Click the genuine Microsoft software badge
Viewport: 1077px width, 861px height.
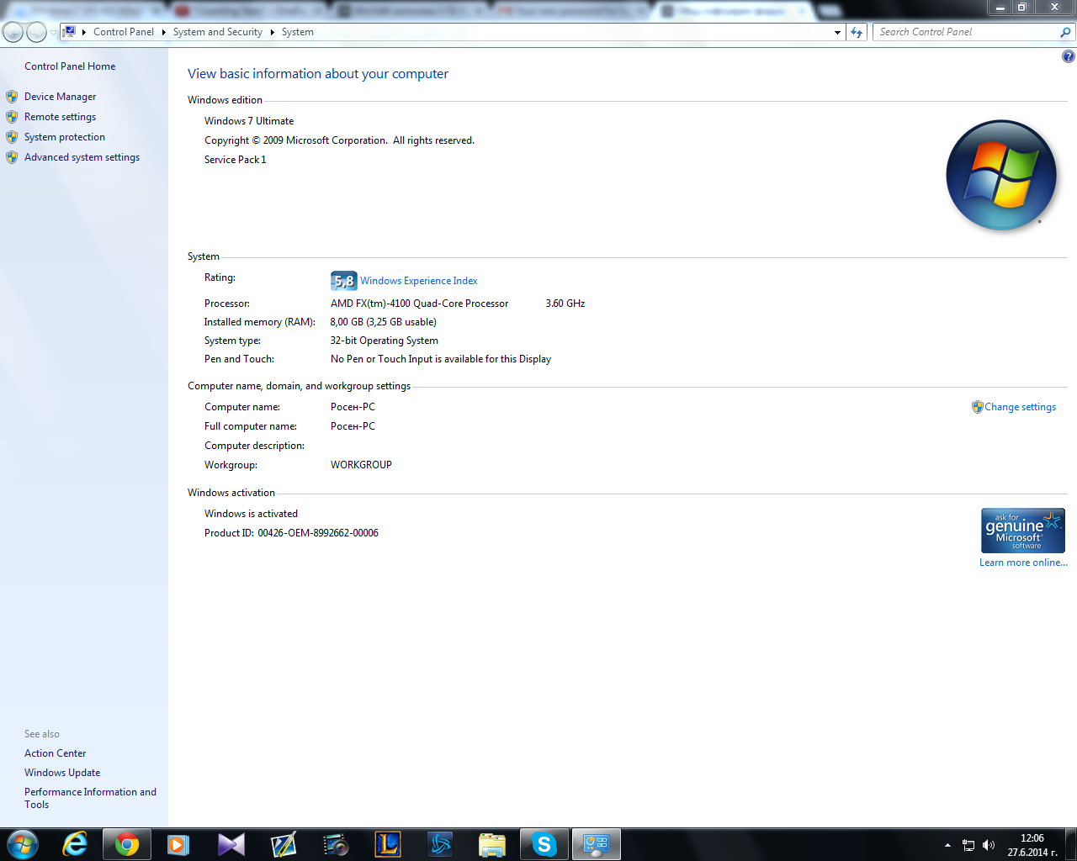coord(1023,531)
